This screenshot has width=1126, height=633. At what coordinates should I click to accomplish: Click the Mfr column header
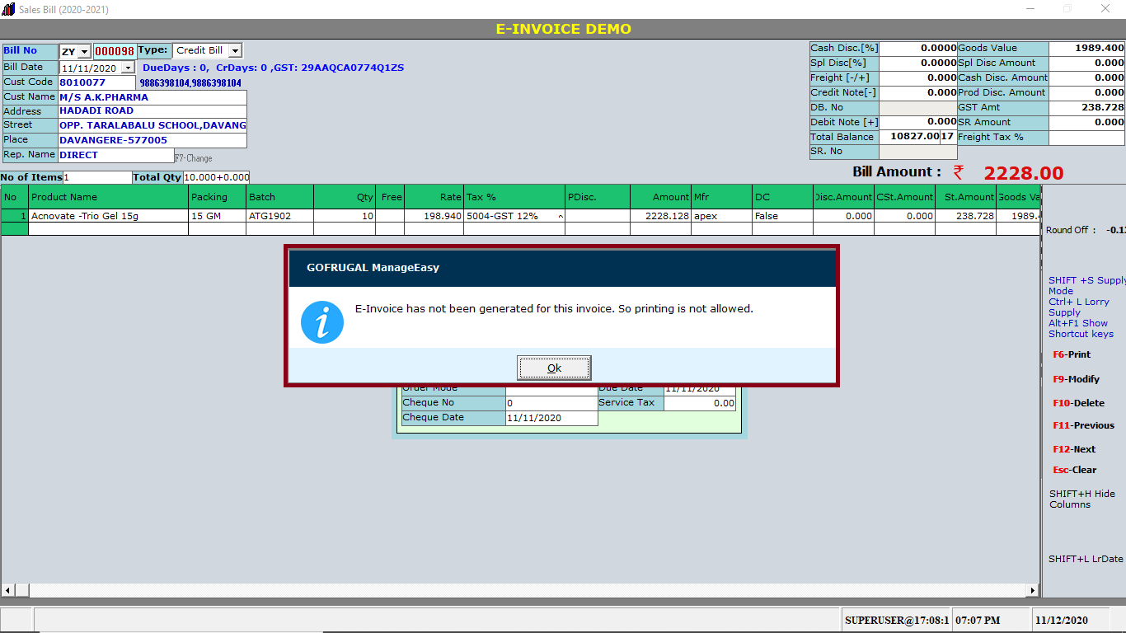(721, 197)
